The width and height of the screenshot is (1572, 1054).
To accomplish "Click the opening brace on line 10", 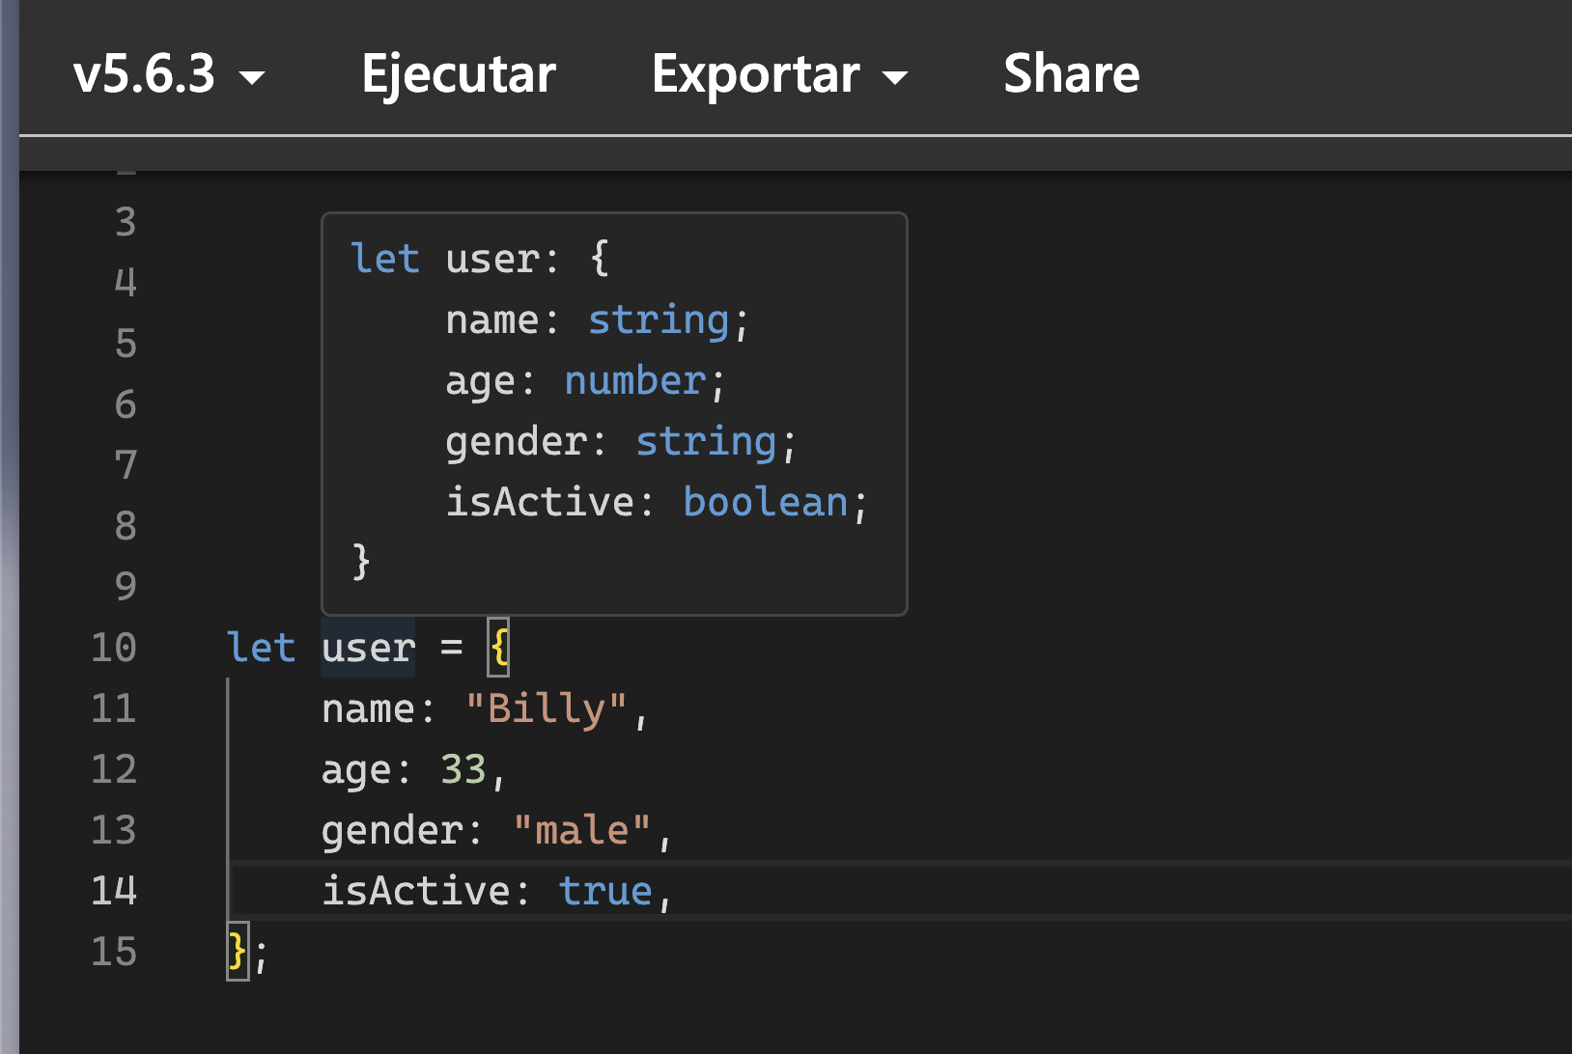I will (x=498, y=648).
